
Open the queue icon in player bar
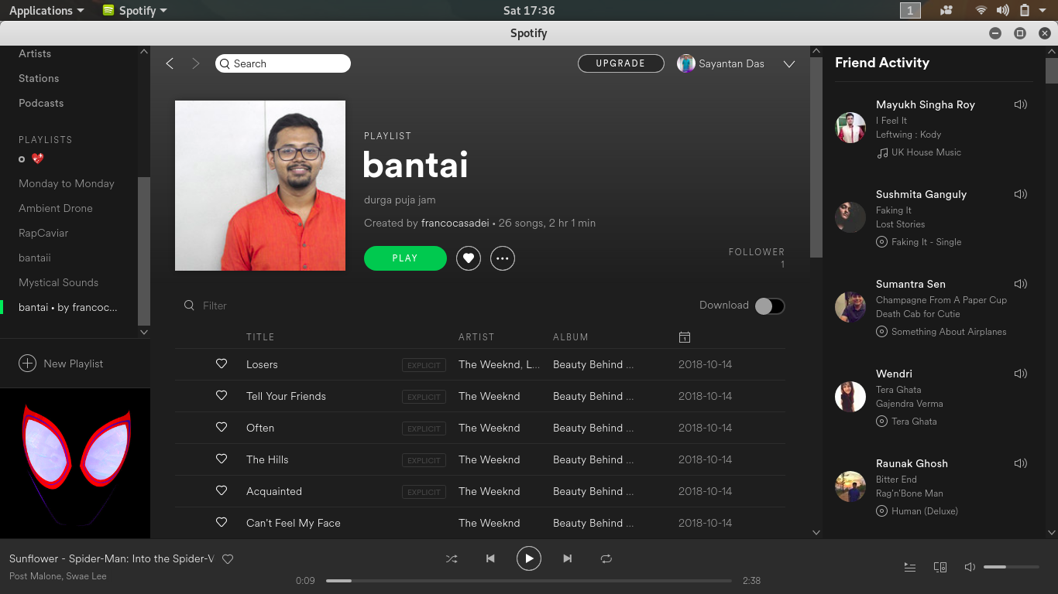coord(910,567)
